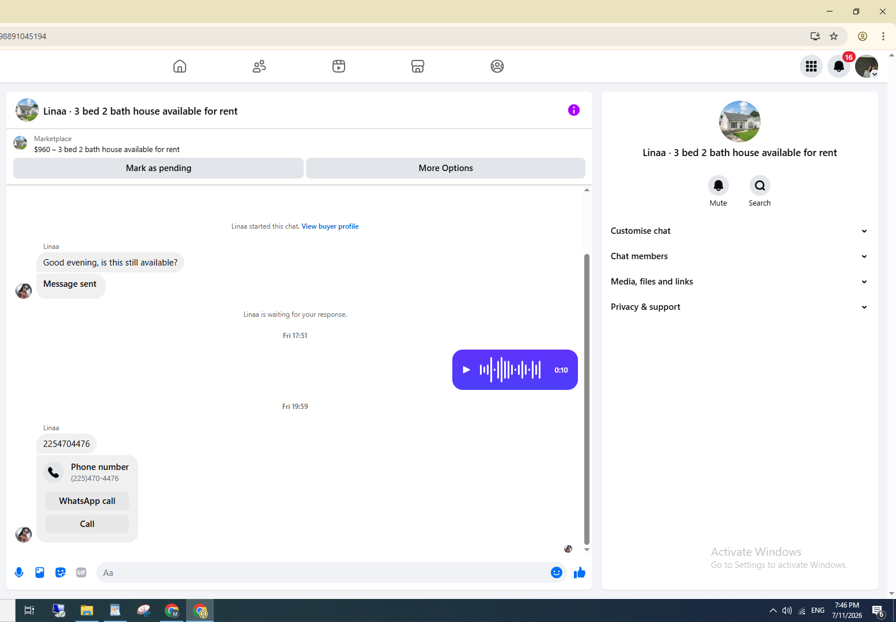Open the Facebook menu grid icon
Screen dimensions: 896x622
811,66
